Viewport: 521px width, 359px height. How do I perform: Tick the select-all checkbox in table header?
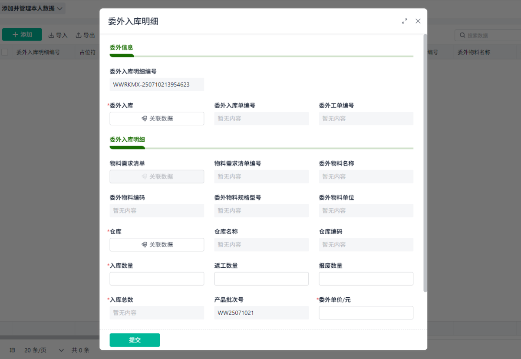pyautogui.click(x=5, y=52)
